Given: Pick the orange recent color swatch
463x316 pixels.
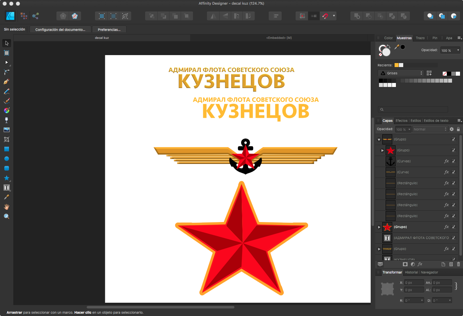Looking at the screenshot, I should pyautogui.click(x=397, y=65).
